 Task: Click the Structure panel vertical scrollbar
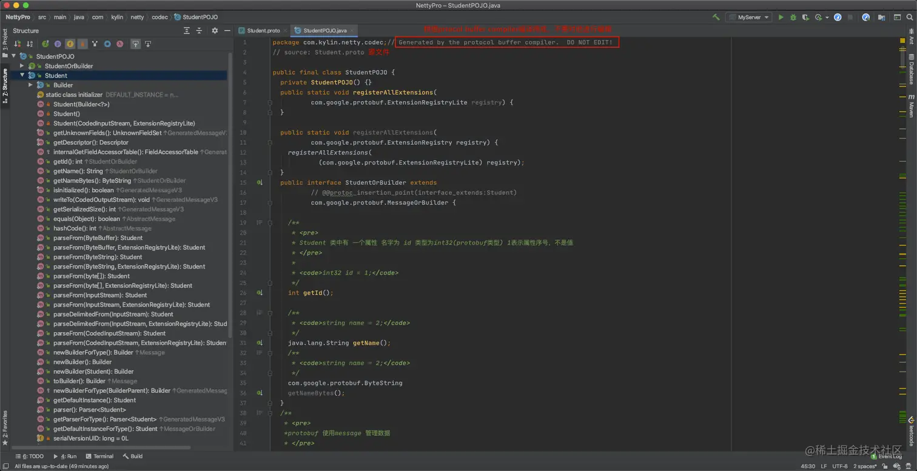click(230, 194)
